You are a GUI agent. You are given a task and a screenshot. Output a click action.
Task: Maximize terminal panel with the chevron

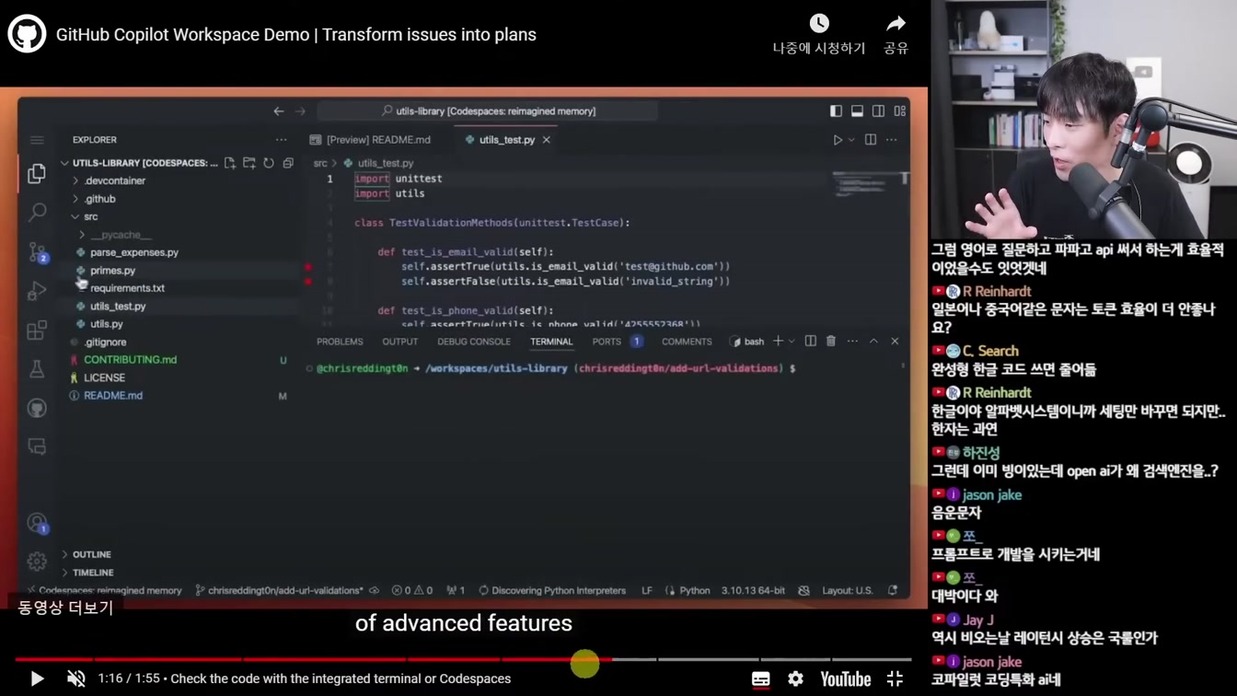(x=874, y=342)
